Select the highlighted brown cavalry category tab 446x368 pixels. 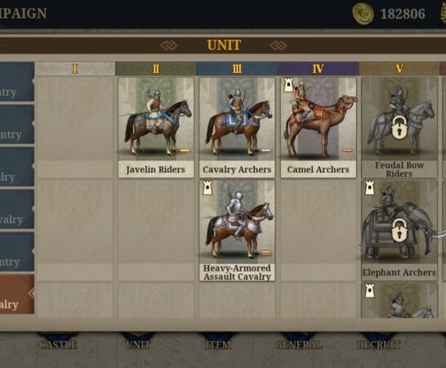(16, 294)
